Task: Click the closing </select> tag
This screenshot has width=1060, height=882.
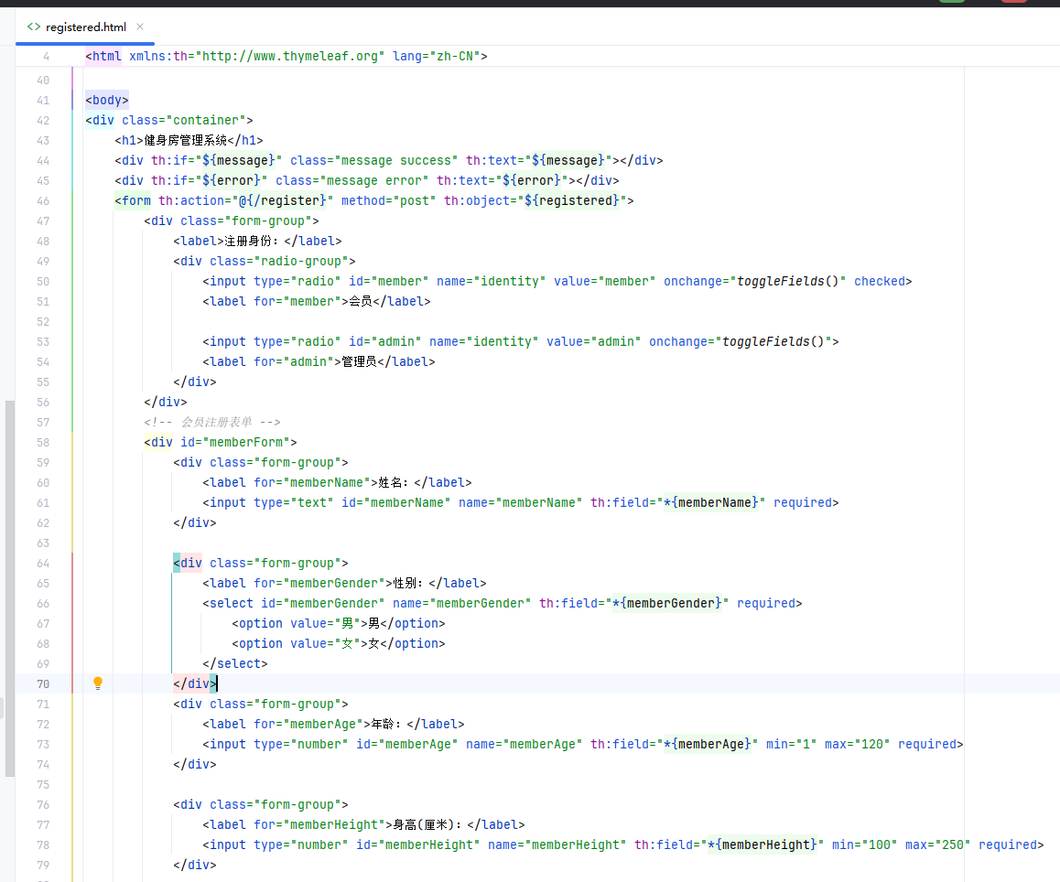Action: tap(235, 663)
